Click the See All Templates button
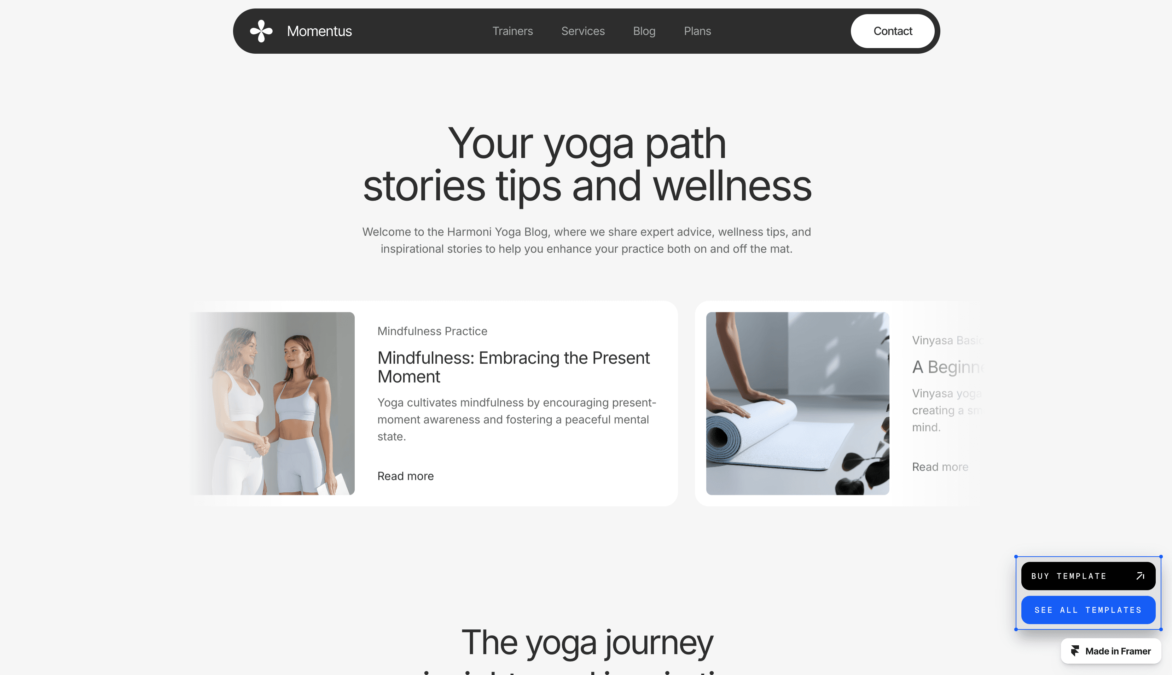The image size is (1172, 675). coord(1088,610)
